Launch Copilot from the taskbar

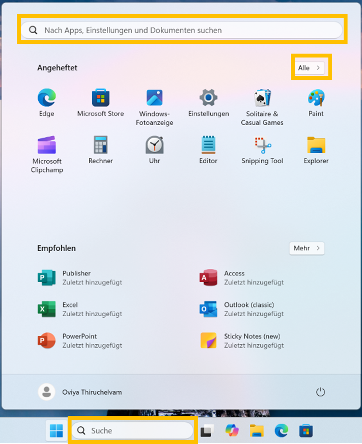[232, 431]
